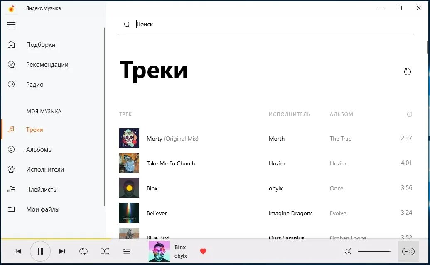
Task: Click the main content vertical scrollbar
Action: click(x=427, y=47)
